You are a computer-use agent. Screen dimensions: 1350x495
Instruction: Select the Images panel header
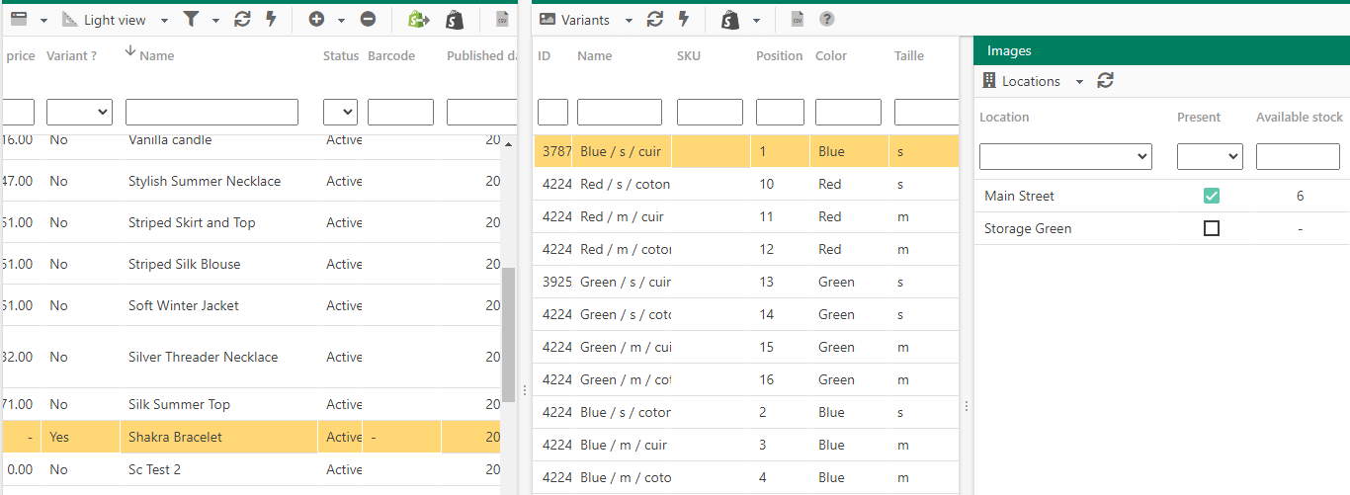pos(1161,50)
